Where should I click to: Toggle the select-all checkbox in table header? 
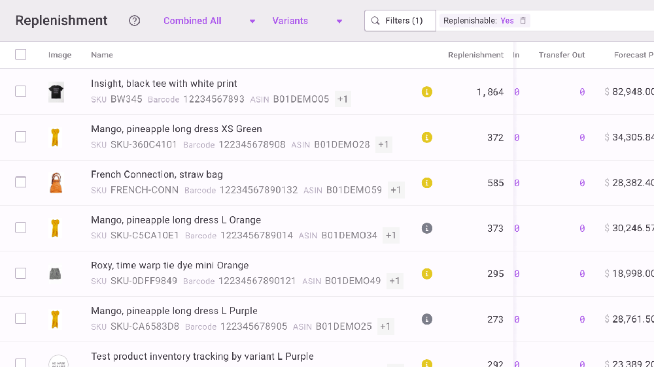click(x=21, y=55)
